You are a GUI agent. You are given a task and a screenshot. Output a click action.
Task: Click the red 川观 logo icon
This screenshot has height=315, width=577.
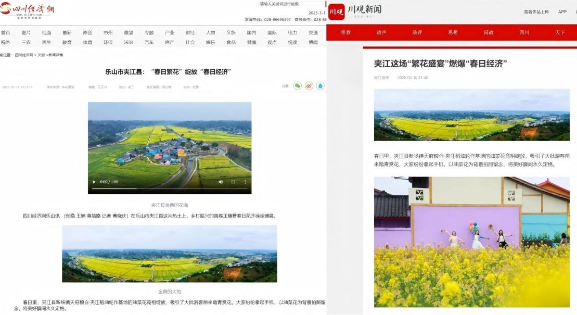[x=337, y=11]
